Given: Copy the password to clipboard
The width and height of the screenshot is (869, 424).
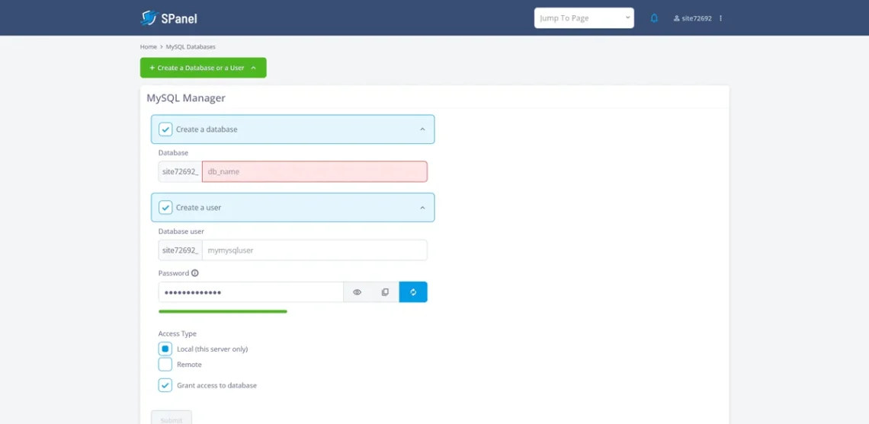Looking at the screenshot, I should tap(385, 292).
